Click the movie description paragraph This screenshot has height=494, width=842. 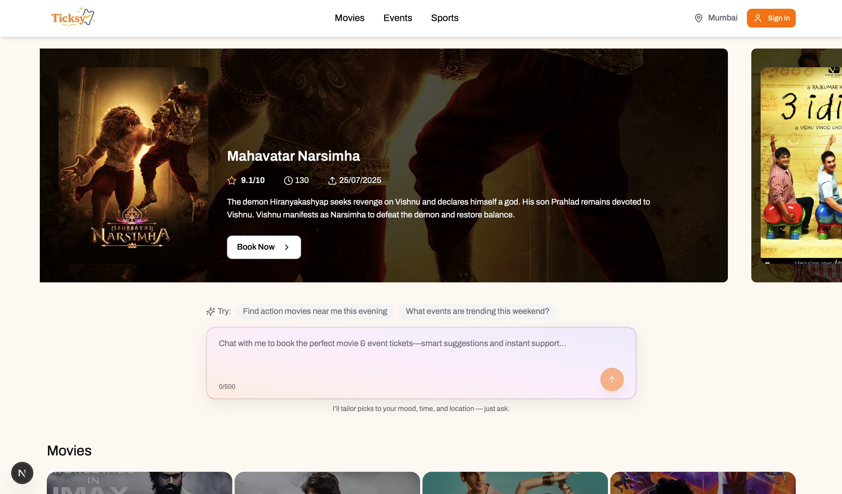pyautogui.click(x=438, y=208)
